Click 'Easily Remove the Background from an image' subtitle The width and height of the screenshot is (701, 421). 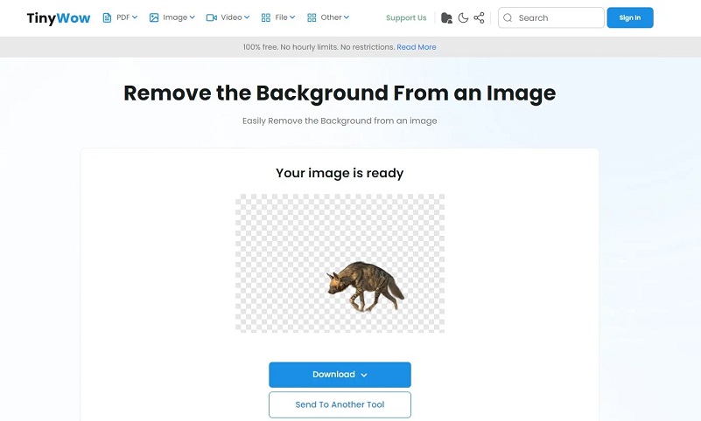tap(340, 121)
